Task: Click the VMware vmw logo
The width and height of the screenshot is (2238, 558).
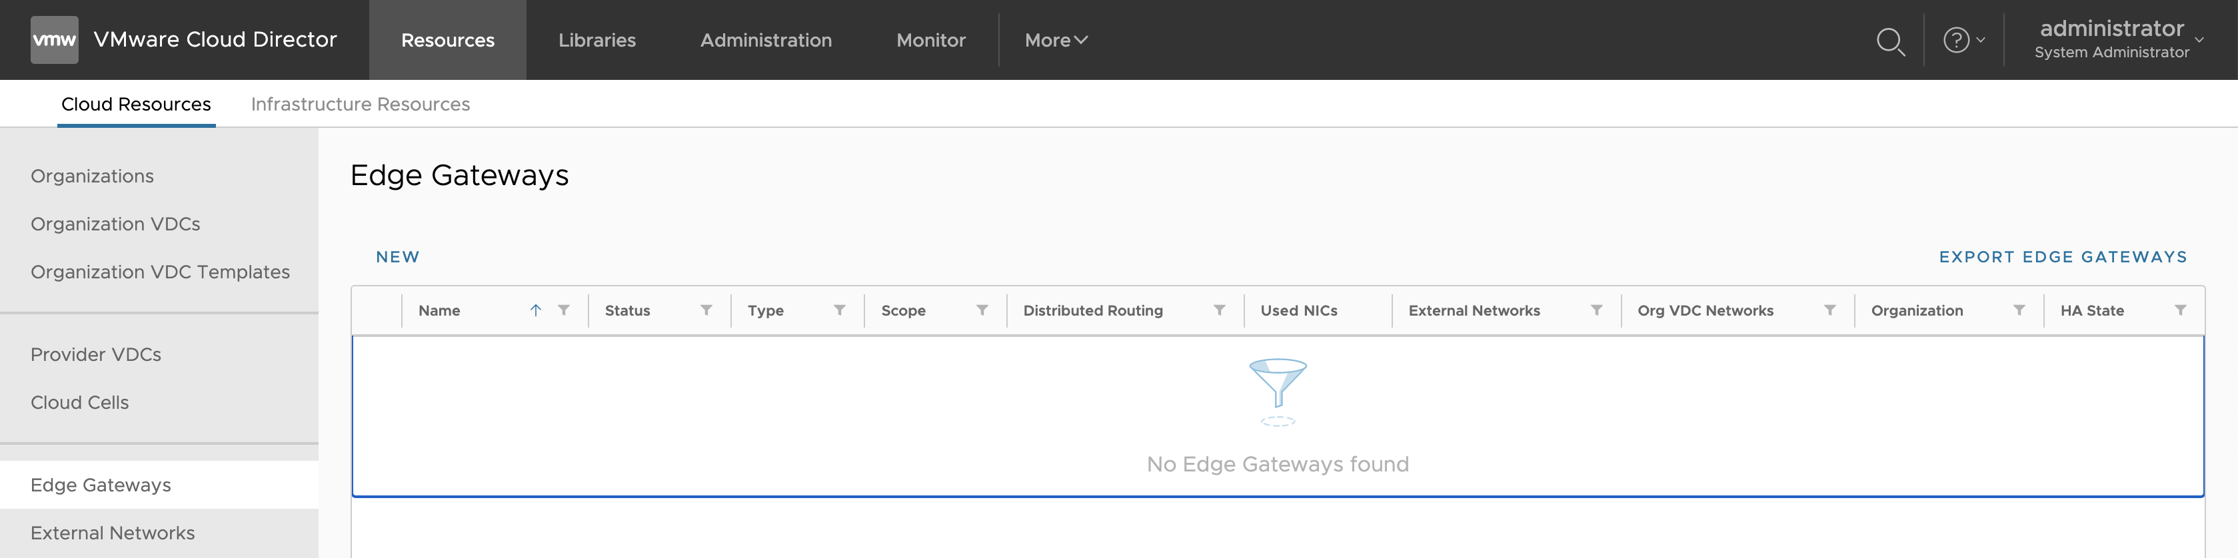Action: [x=54, y=40]
